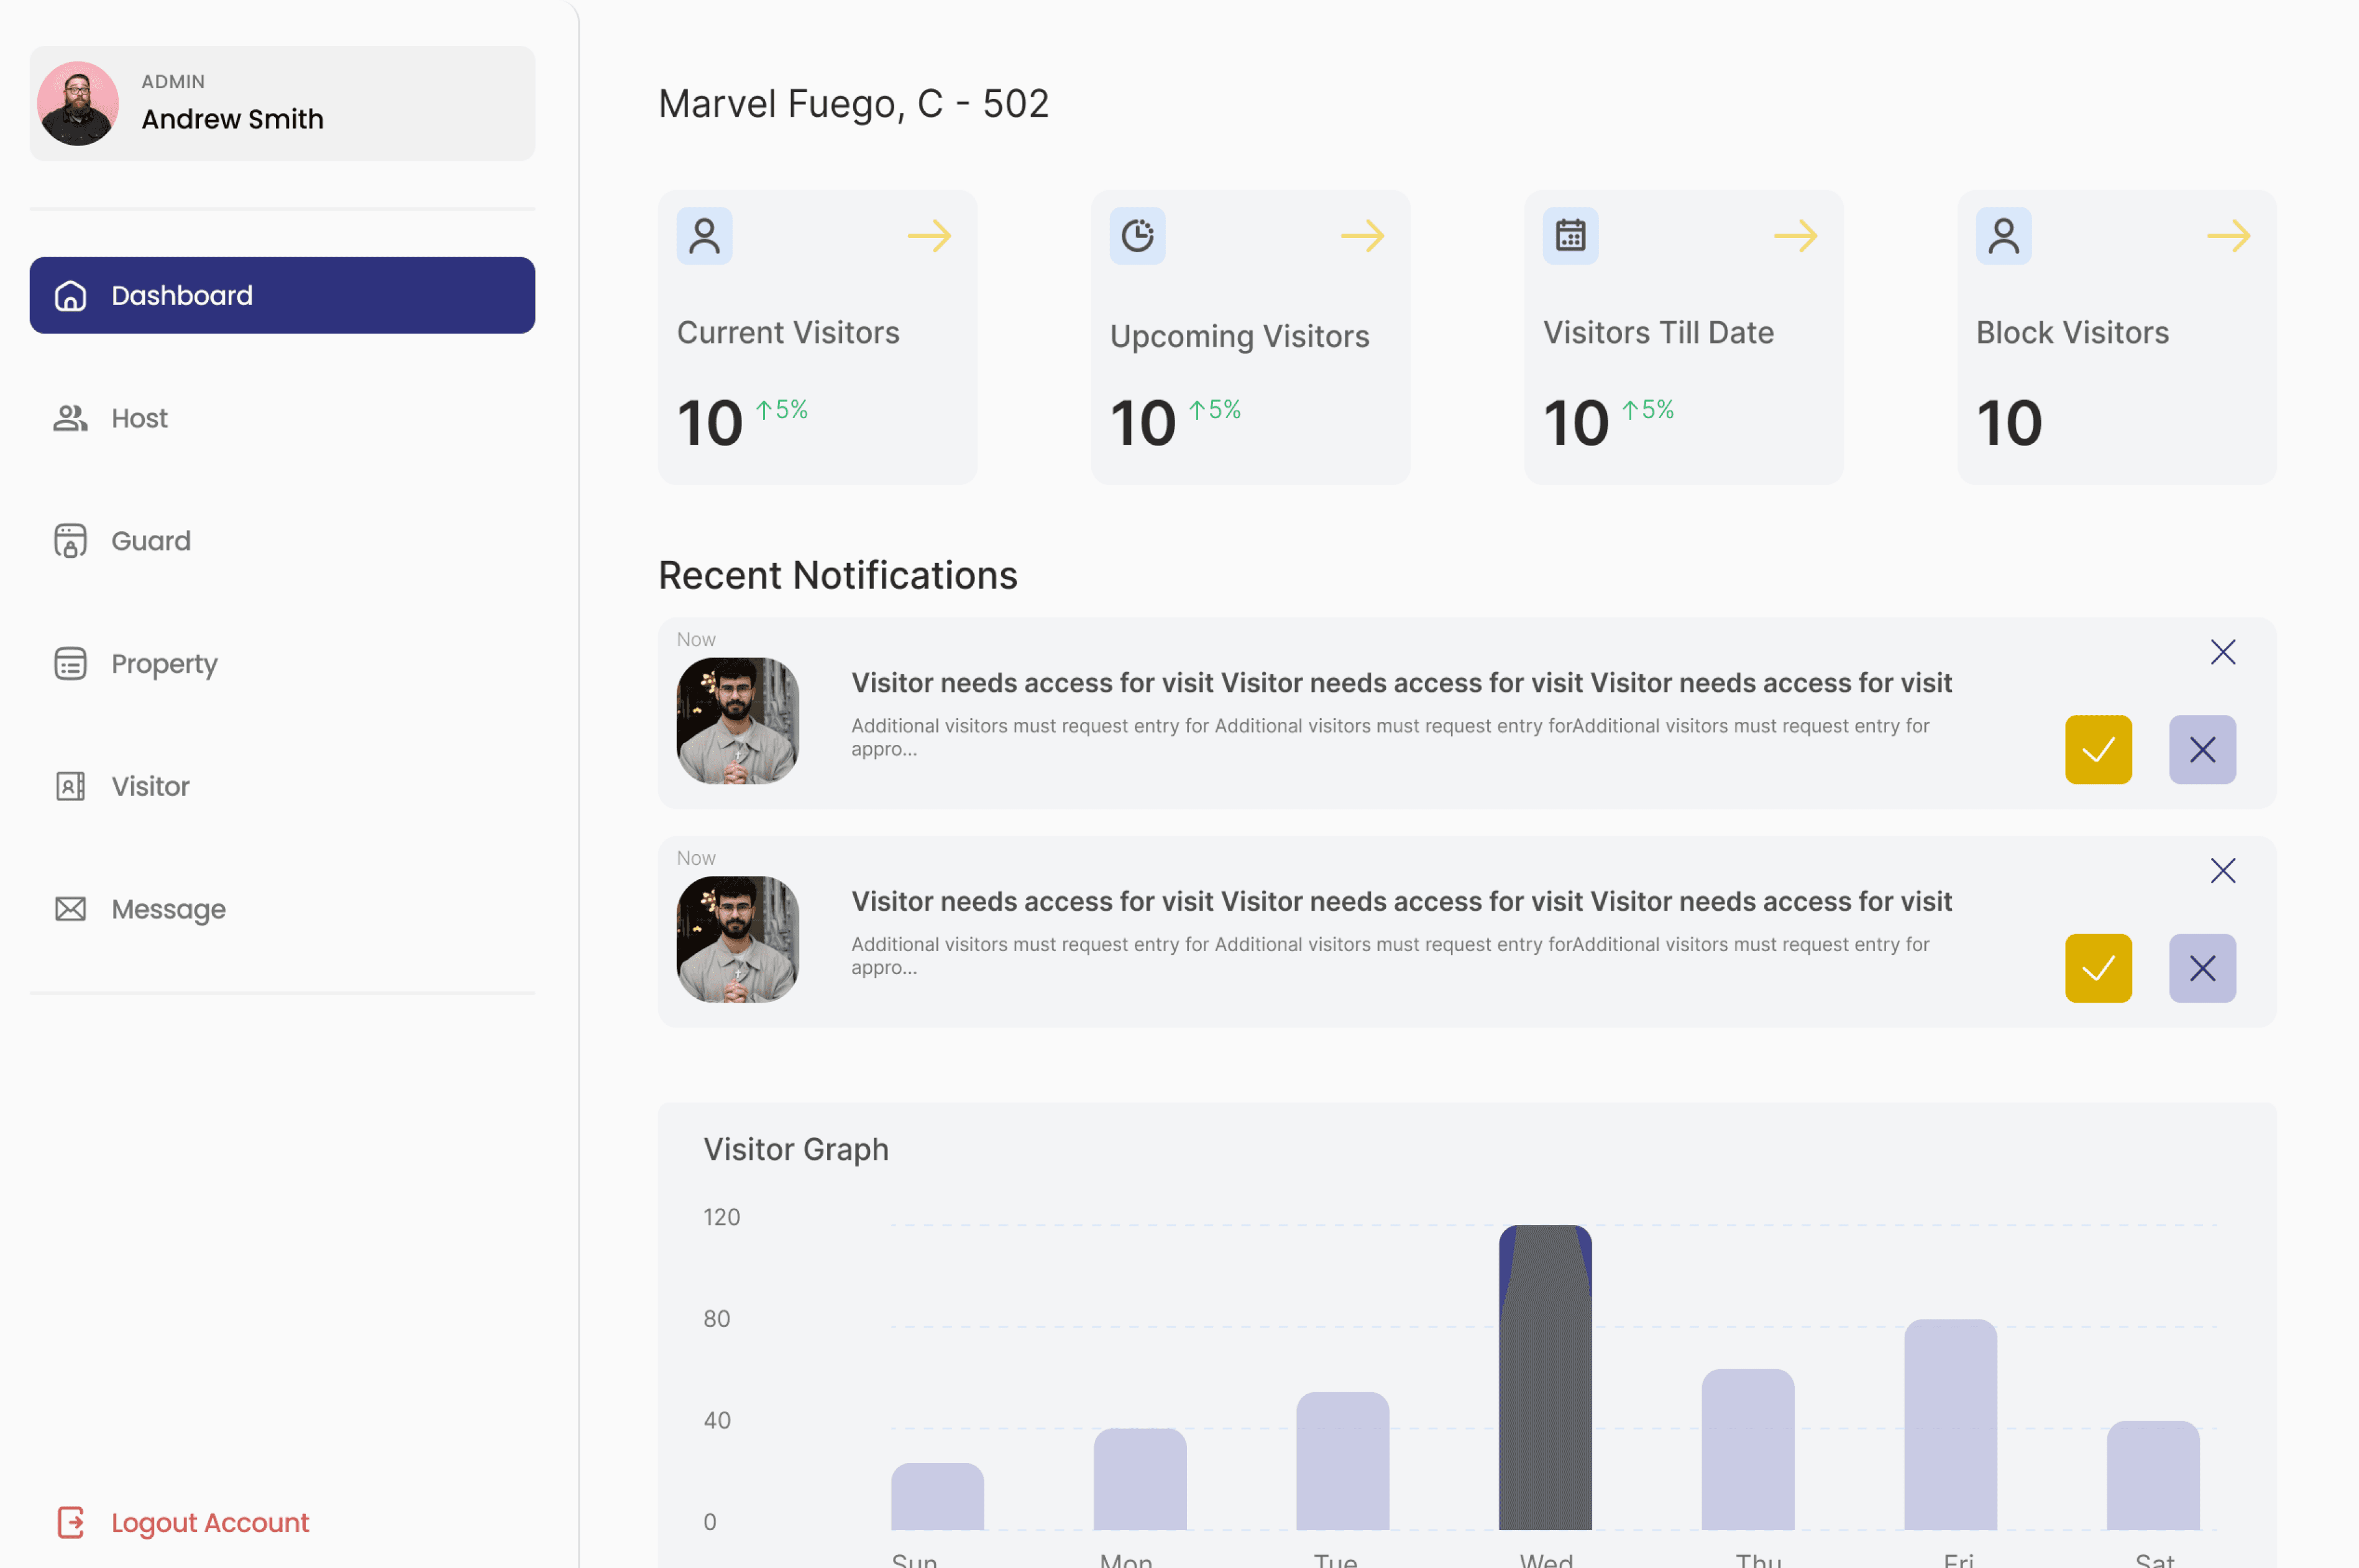Click Andrew Smith's profile avatar
Viewport: 2359px width, 1568px height.
[78, 104]
